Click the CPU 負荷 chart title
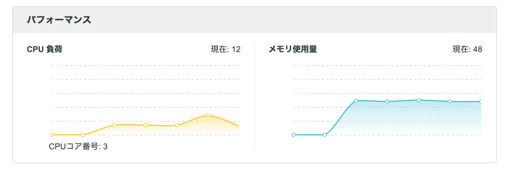This screenshot has width=516, height=173. point(44,49)
